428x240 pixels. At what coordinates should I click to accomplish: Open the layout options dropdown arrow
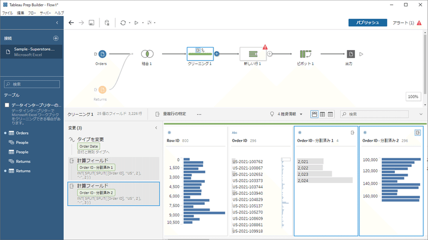point(155,23)
